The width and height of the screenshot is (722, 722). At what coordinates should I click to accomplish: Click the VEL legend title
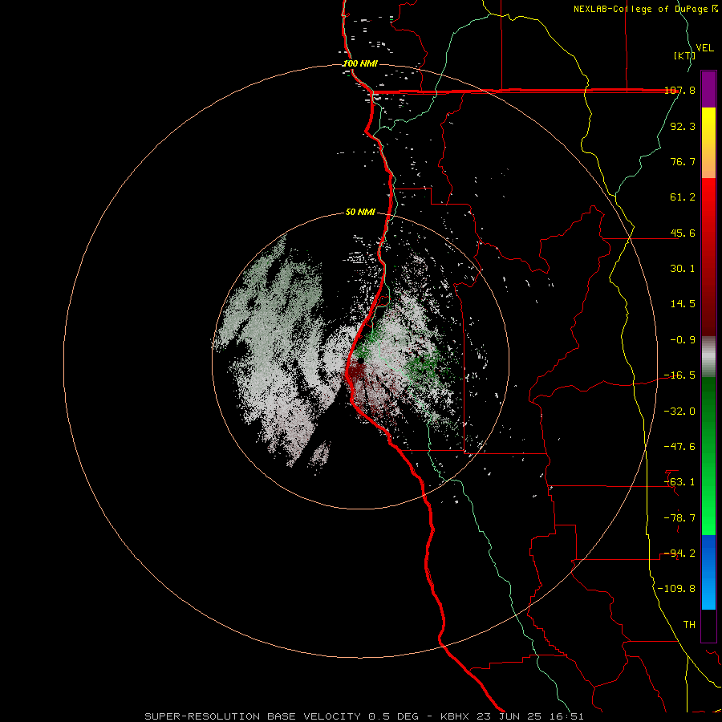coord(704,48)
